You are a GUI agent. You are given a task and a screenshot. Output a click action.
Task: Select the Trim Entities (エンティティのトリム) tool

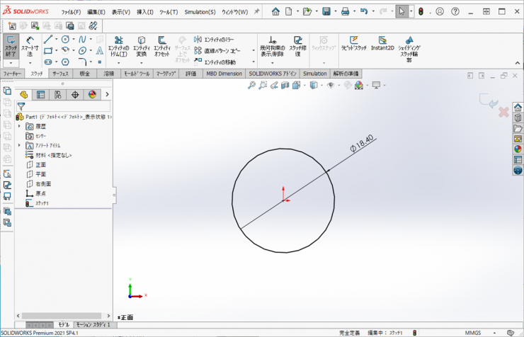[118, 47]
